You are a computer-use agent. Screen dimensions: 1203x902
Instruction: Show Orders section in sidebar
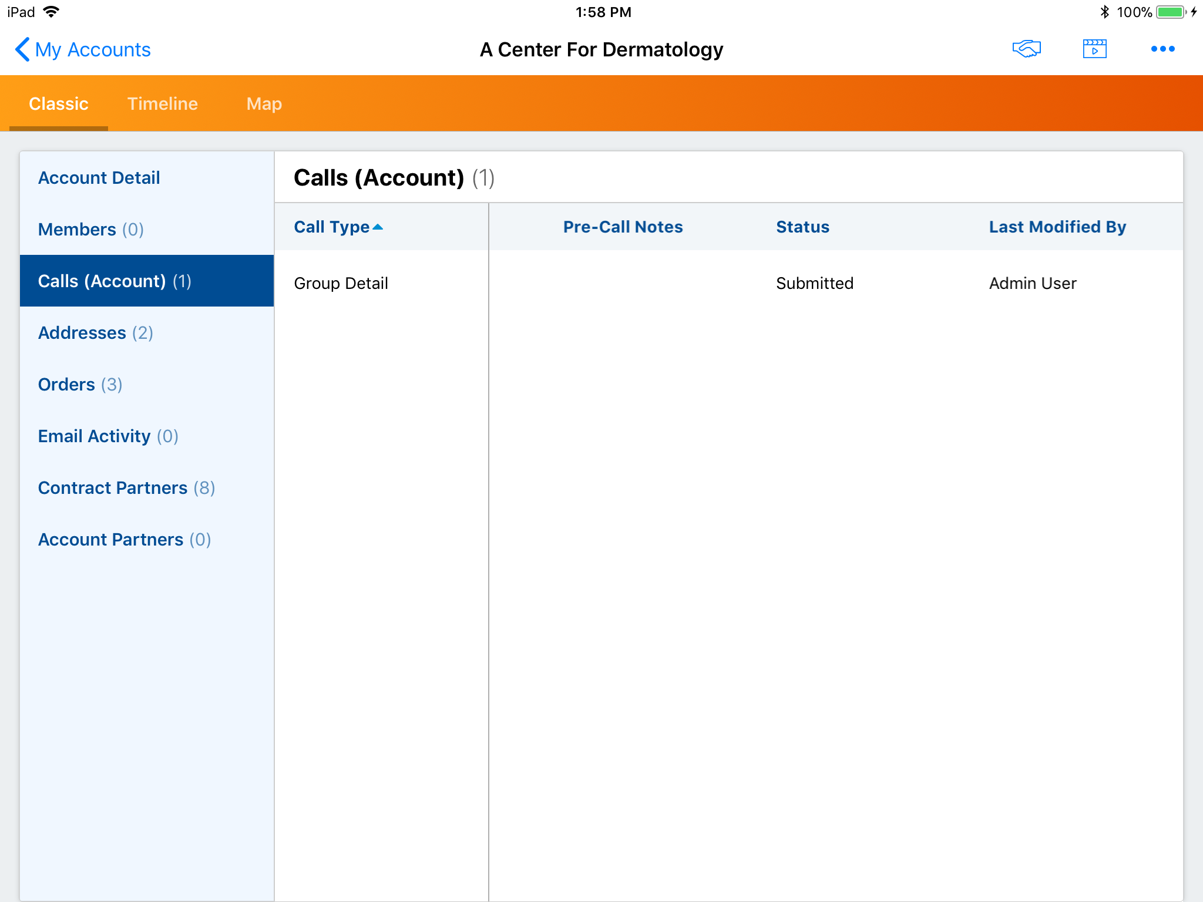80,385
